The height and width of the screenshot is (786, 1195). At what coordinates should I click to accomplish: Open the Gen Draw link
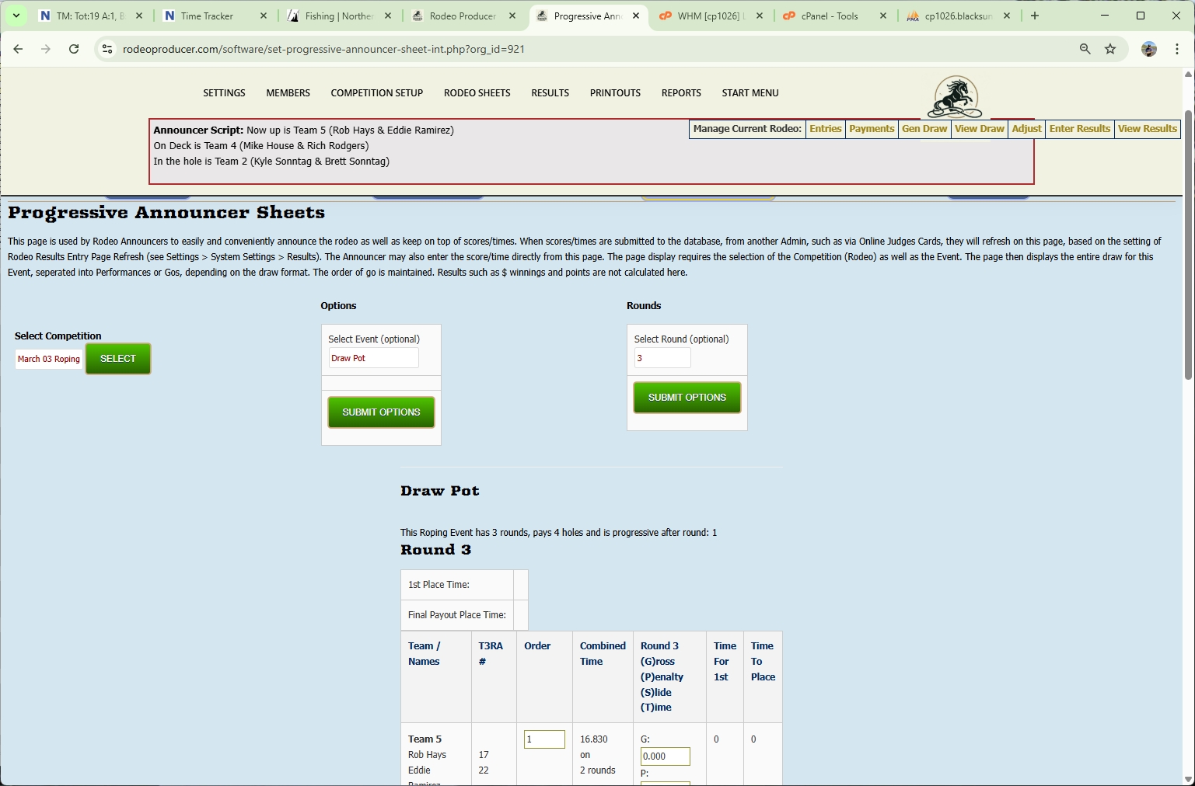point(924,129)
